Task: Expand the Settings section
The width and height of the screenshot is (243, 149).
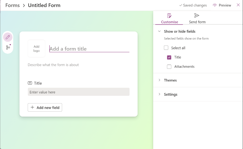Action: coord(159,94)
